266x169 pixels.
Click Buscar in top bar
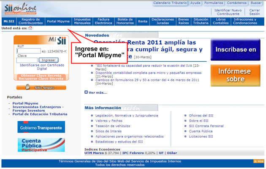pyautogui.click(x=256, y=3)
